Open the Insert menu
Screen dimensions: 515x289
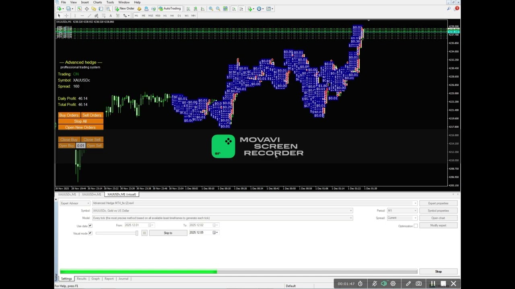tap(84, 2)
